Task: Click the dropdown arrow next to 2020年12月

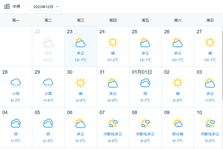Action: (57, 7)
